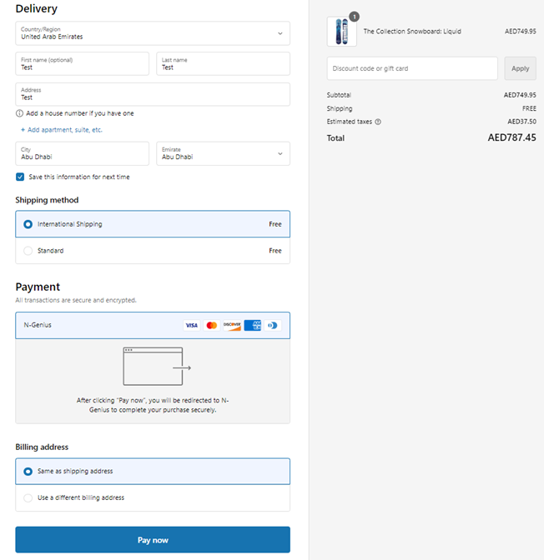The width and height of the screenshot is (544, 560).
Task: Click the Estimated taxes value AED37.50
Action: point(521,122)
